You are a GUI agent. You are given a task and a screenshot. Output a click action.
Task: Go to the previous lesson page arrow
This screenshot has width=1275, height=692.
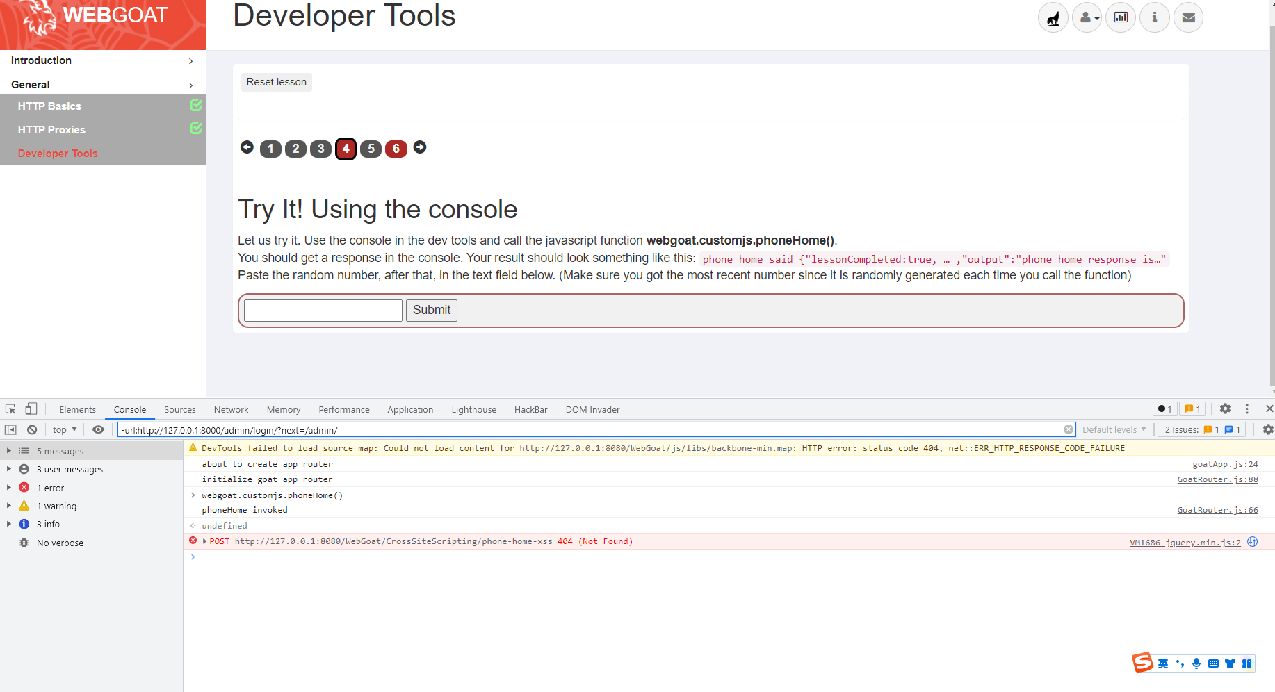247,147
